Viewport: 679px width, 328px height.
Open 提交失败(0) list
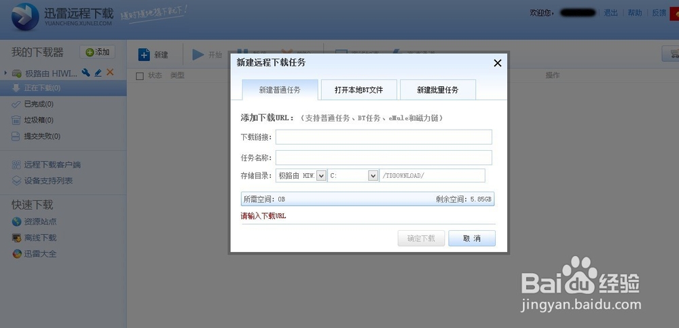pos(42,136)
